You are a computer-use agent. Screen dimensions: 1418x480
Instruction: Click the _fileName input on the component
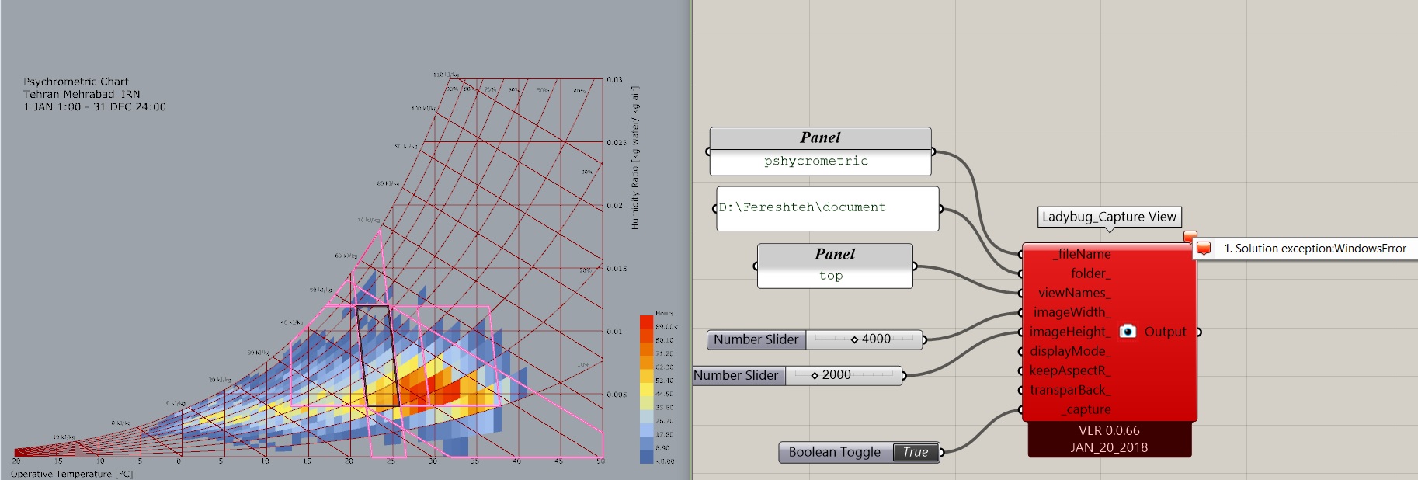[1082, 254]
